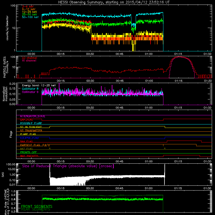The image size is (215, 215).
Task: Click the SC_TRANSMITTER flag label
Action: (31, 131)
